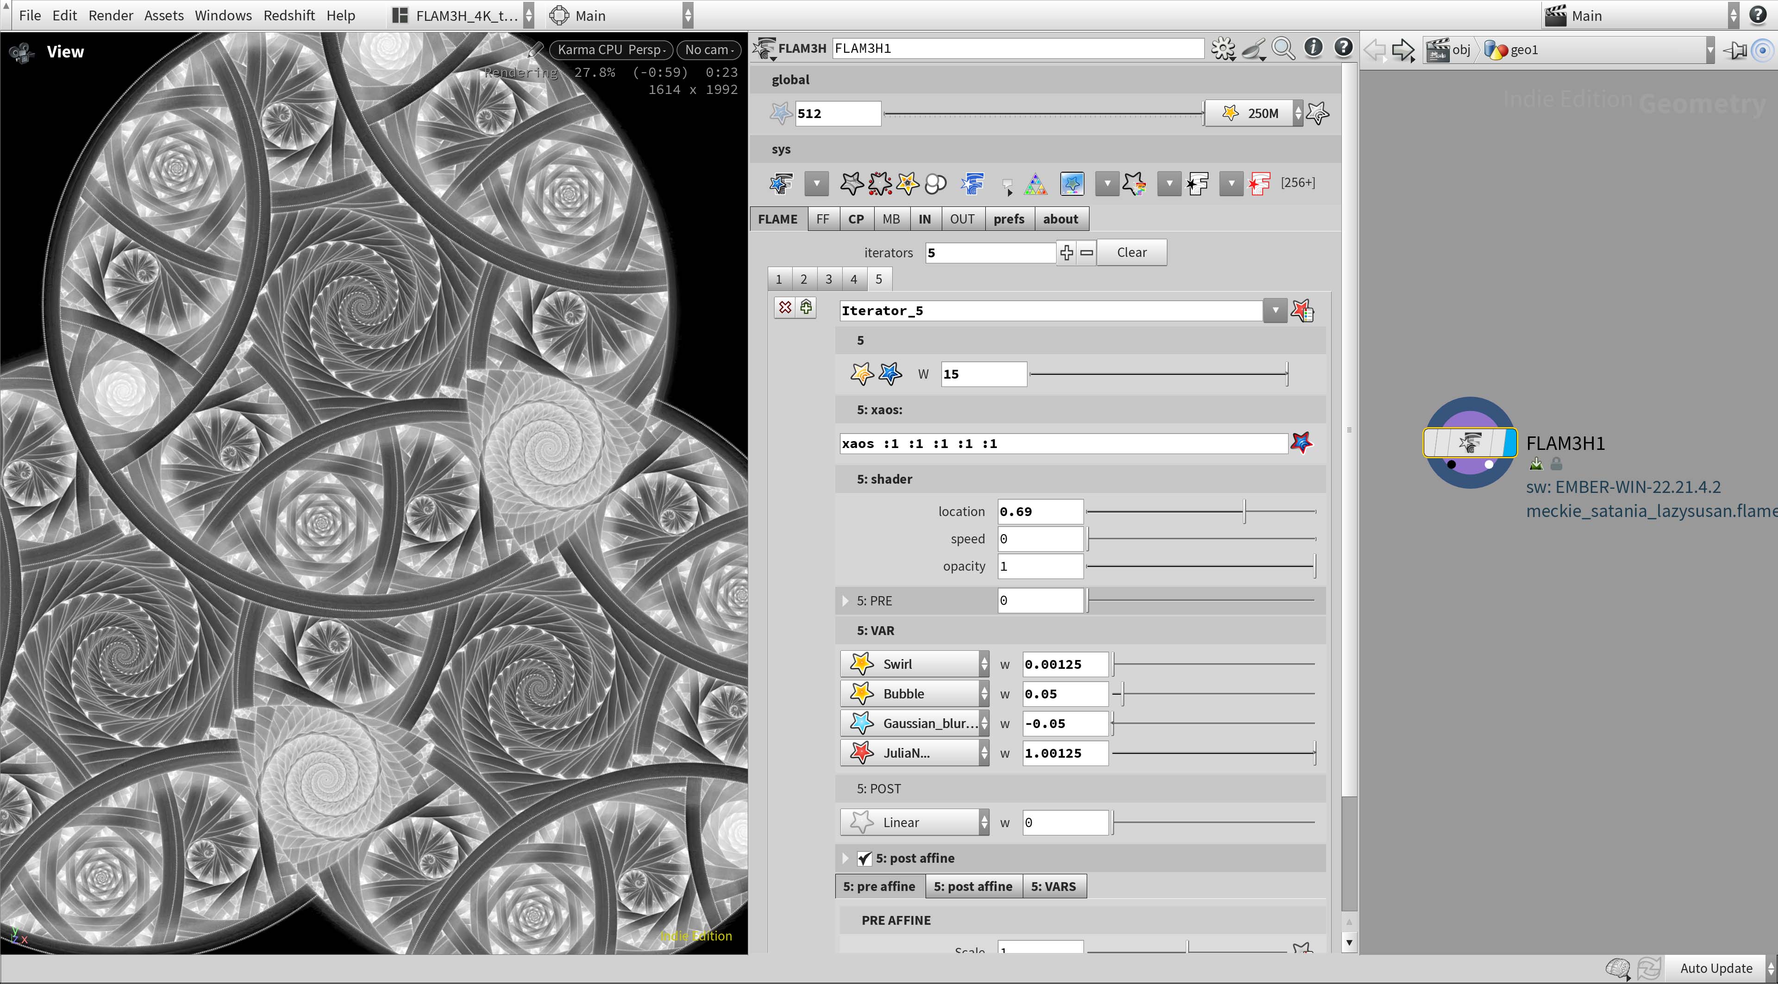This screenshot has height=984, width=1778.
Task: Uncheck the 5: post affine checkbox
Action: [x=864, y=859]
